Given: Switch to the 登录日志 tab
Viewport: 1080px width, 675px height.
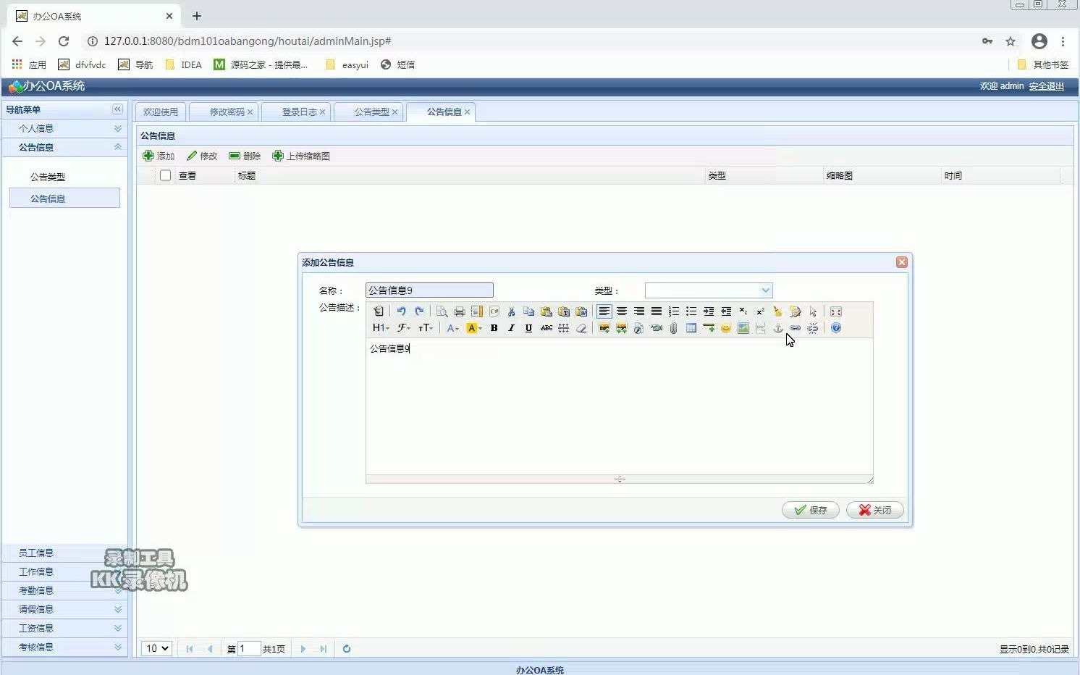Looking at the screenshot, I should click(x=292, y=112).
